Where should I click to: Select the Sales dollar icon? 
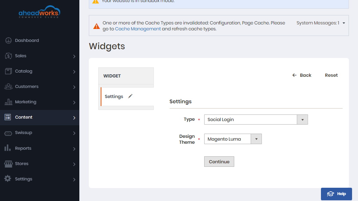(x=8, y=56)
